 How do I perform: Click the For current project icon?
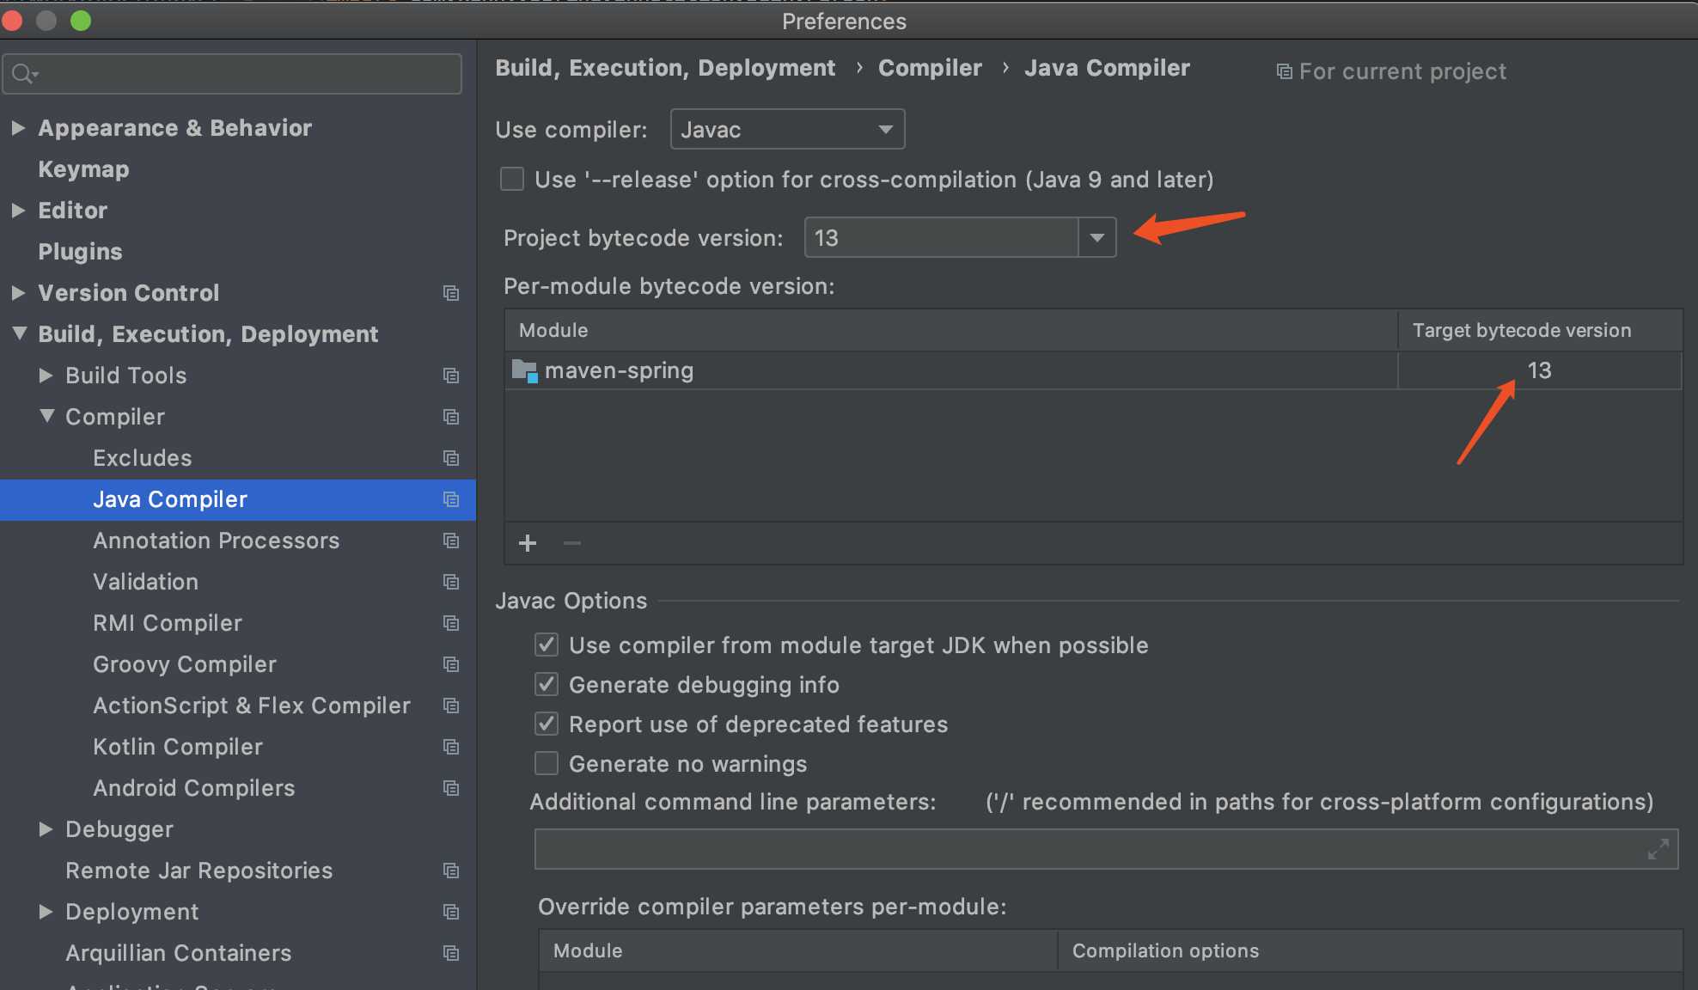[1284, 71]
